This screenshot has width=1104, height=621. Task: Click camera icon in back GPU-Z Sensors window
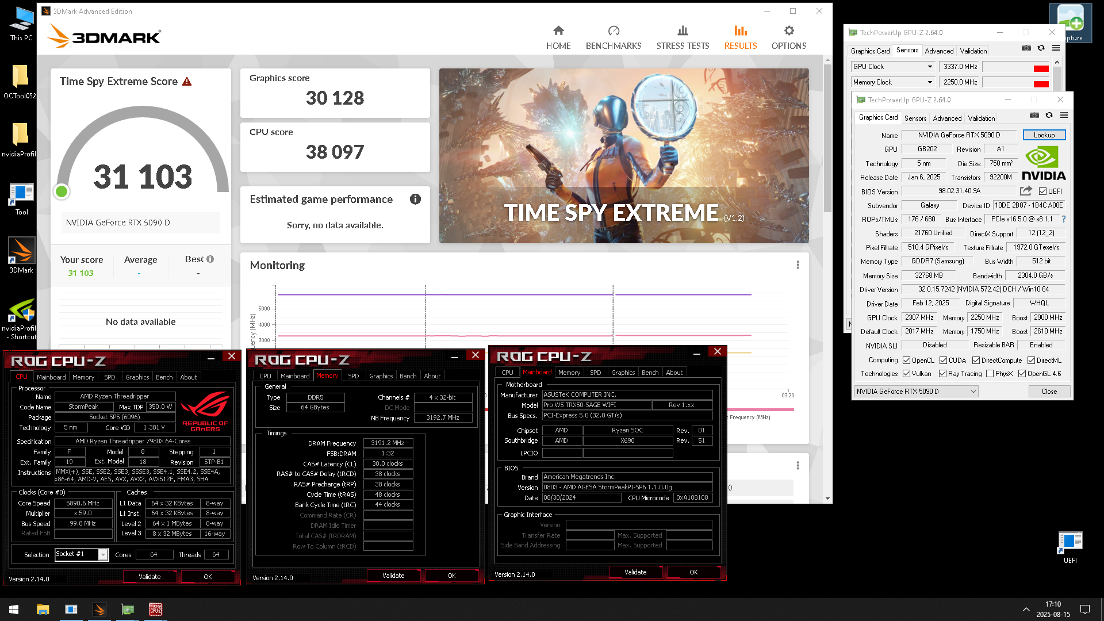pyautogui.click(x=1026, y=48)
